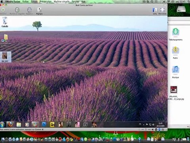Open the Public folder in Finder window
Screen dimensions: 190x143
tap(175, 52)
